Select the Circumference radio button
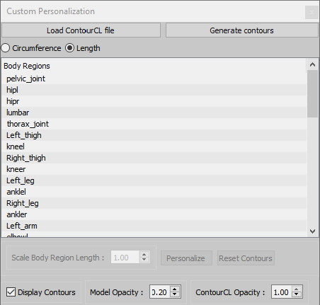The image size is (320, 305). coord(31,48)
